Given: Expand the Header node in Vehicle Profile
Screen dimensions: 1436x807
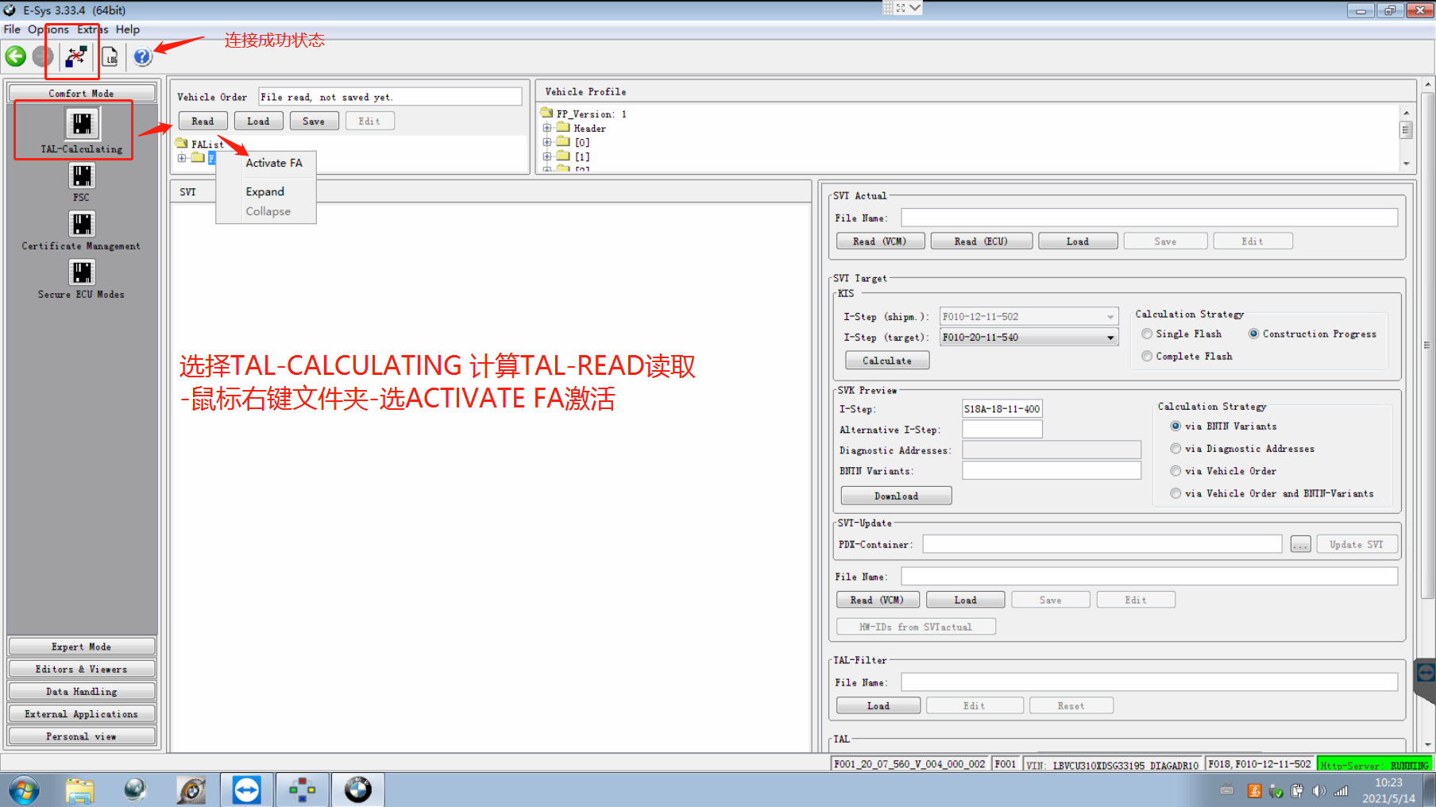Looking at the screenshot, I should click(547, 128).
